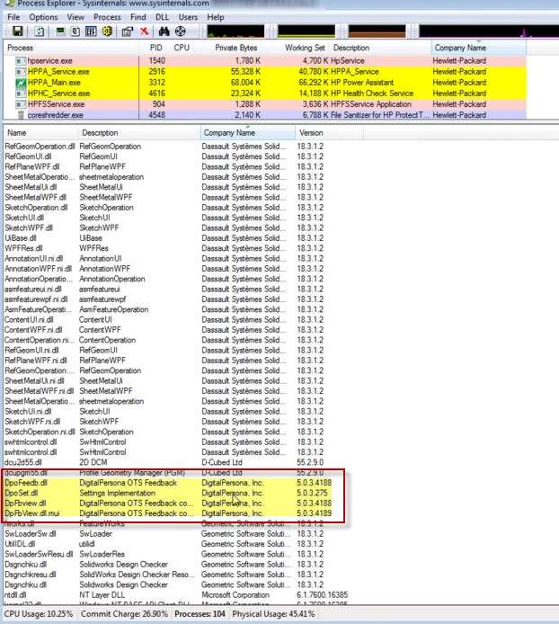Click the icon beside hpservice.exe
559x624 pixels.
point(21,61)
